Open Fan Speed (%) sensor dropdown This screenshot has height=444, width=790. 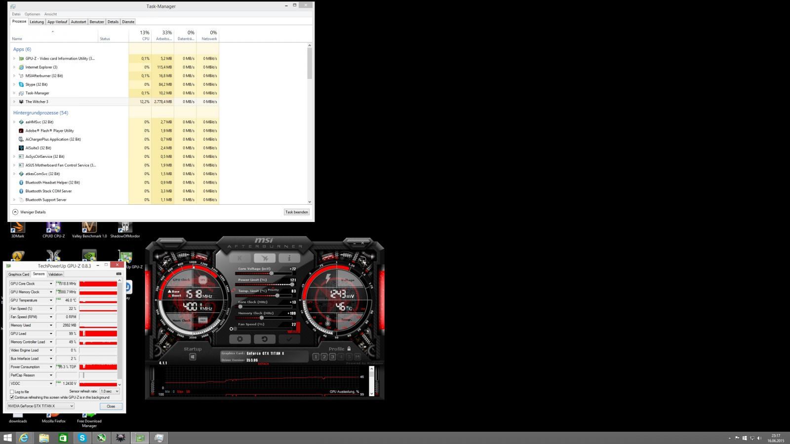coord(51,308)
